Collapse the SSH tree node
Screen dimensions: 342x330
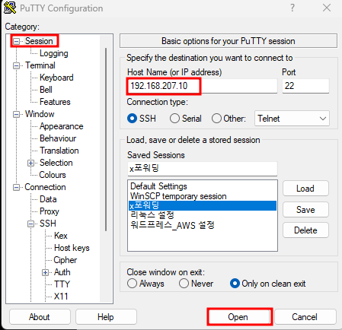pyautogui.click(x=30, y=224)
